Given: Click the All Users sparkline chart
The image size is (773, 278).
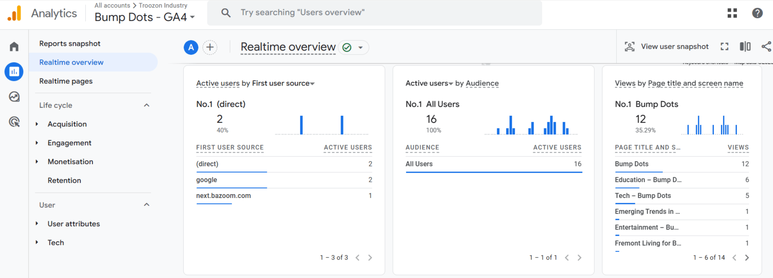Looking at the screenshot, I should 531,125.
